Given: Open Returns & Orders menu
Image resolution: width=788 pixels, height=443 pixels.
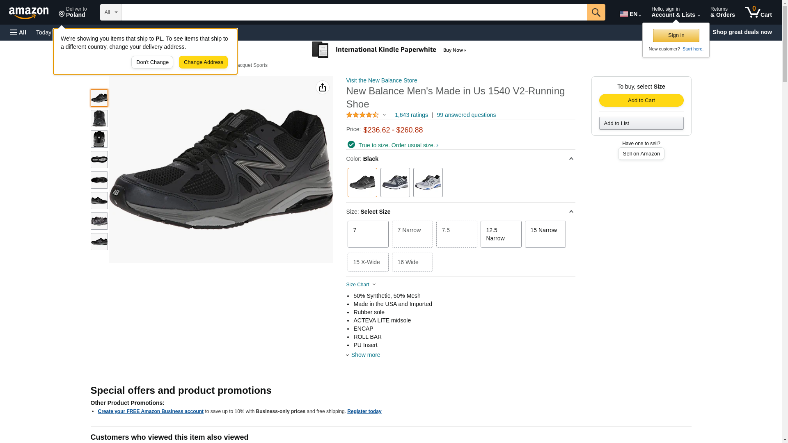Looking at the screenshot, I should (x=722, y=12).
